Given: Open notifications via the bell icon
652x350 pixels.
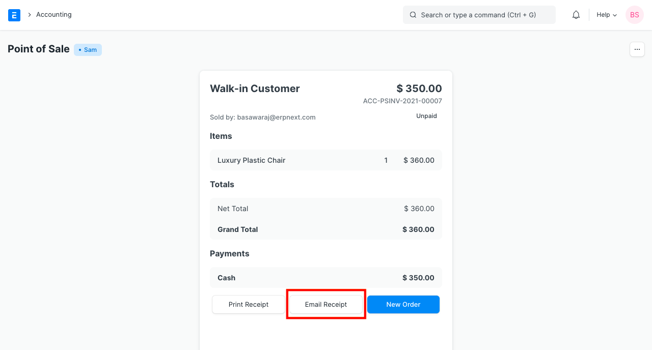Looking at the screenshot, I should pyautogui.click(x=576, y=15).
